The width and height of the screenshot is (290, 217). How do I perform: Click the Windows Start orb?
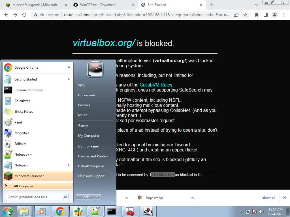8,211
